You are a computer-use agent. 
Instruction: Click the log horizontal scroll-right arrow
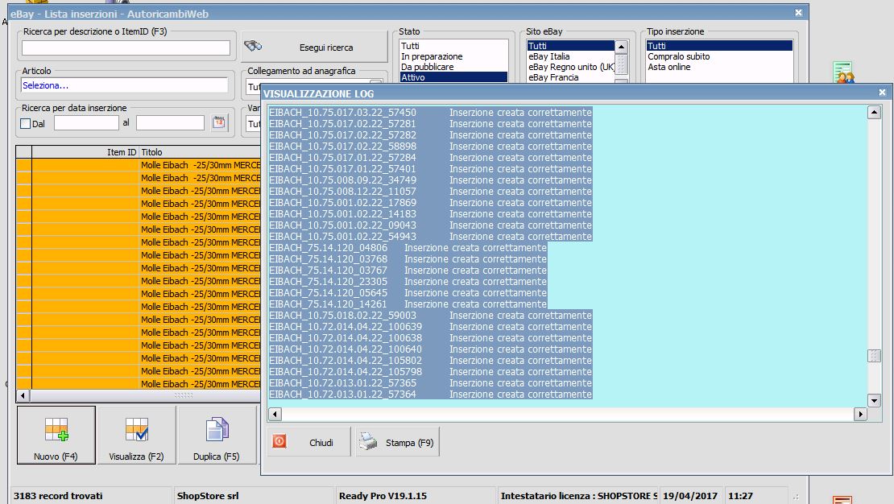860,414
